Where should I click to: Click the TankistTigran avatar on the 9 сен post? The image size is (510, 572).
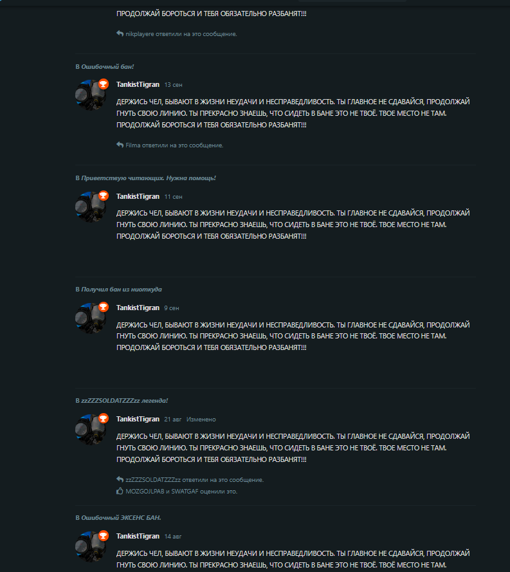coord(91,318)
